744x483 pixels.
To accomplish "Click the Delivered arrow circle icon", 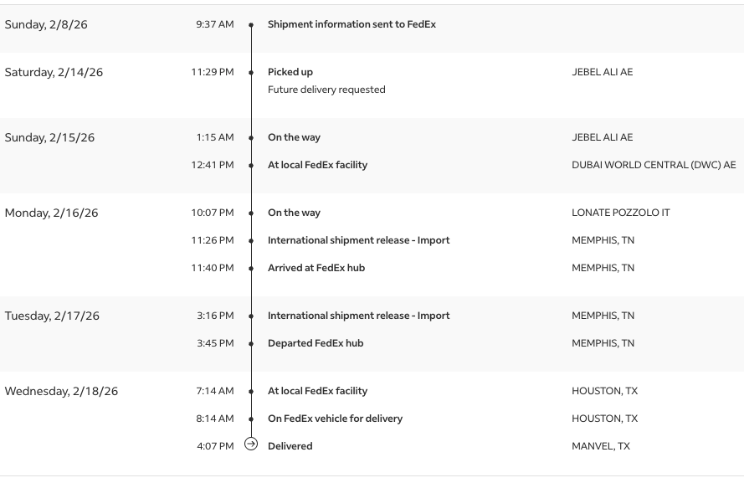I will coord(251,444).
